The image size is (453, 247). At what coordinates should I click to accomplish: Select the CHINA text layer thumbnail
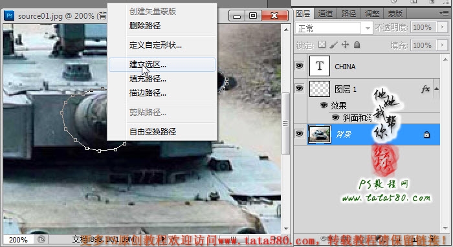[x=319, y=66]
